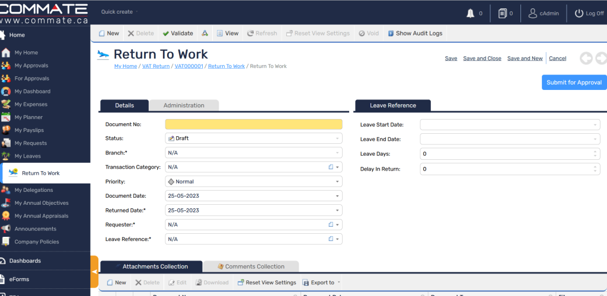The height and width of the screenshot is (296, 607).
Task: Click VAT000001 breadcrumb link
Action: (189, 66)
